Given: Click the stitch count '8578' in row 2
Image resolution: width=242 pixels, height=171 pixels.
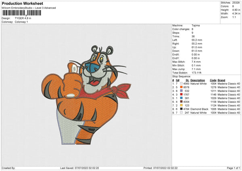Looking at the screenshot, I should pyautogui.click(x=186, y=87).
